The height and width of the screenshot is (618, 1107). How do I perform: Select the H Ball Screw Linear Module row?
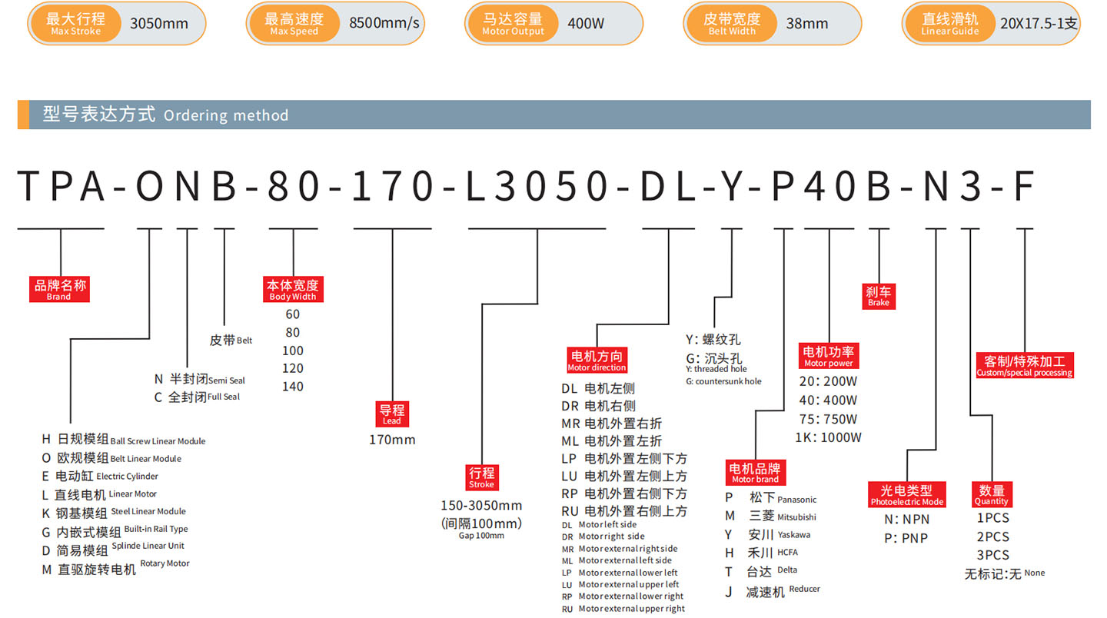tap(124, 440)
